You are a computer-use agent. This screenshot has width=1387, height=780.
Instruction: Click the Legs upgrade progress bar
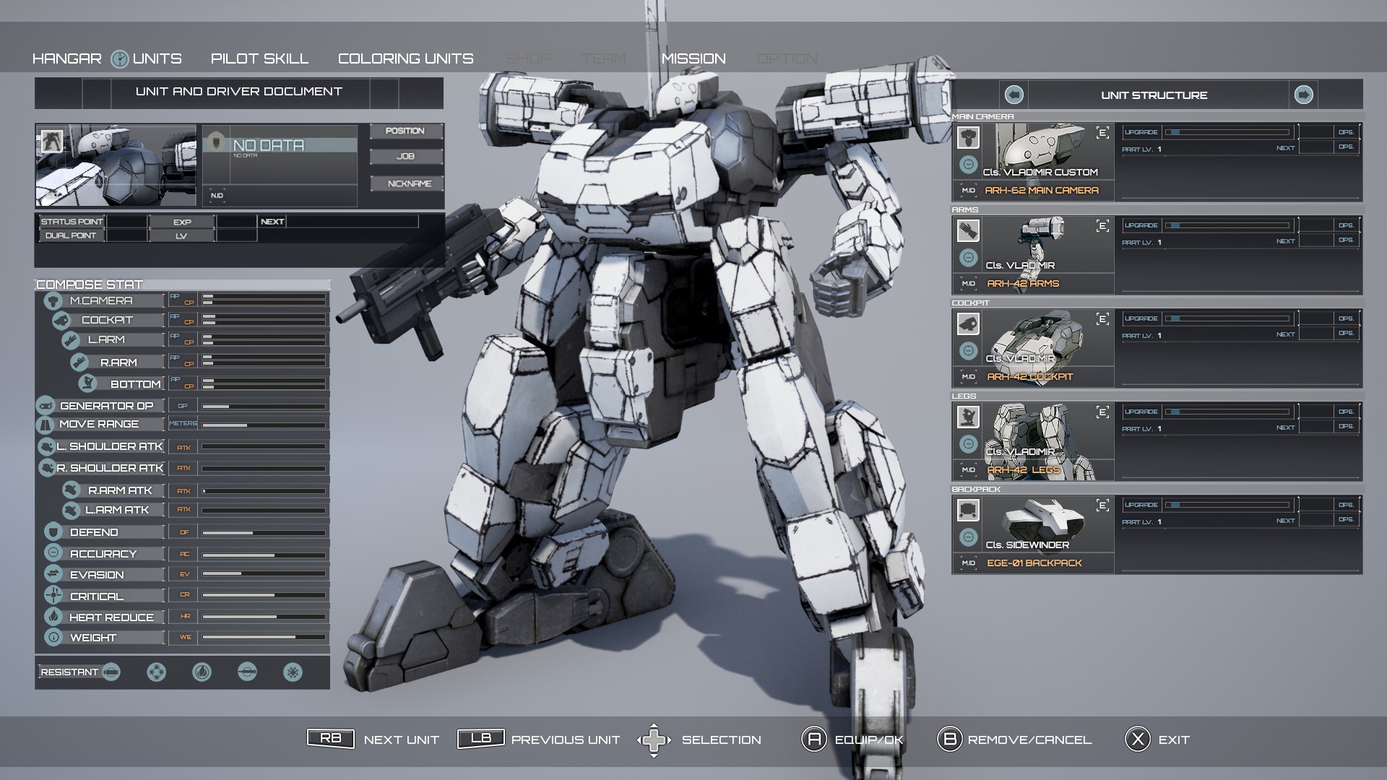coord(1228,412)
